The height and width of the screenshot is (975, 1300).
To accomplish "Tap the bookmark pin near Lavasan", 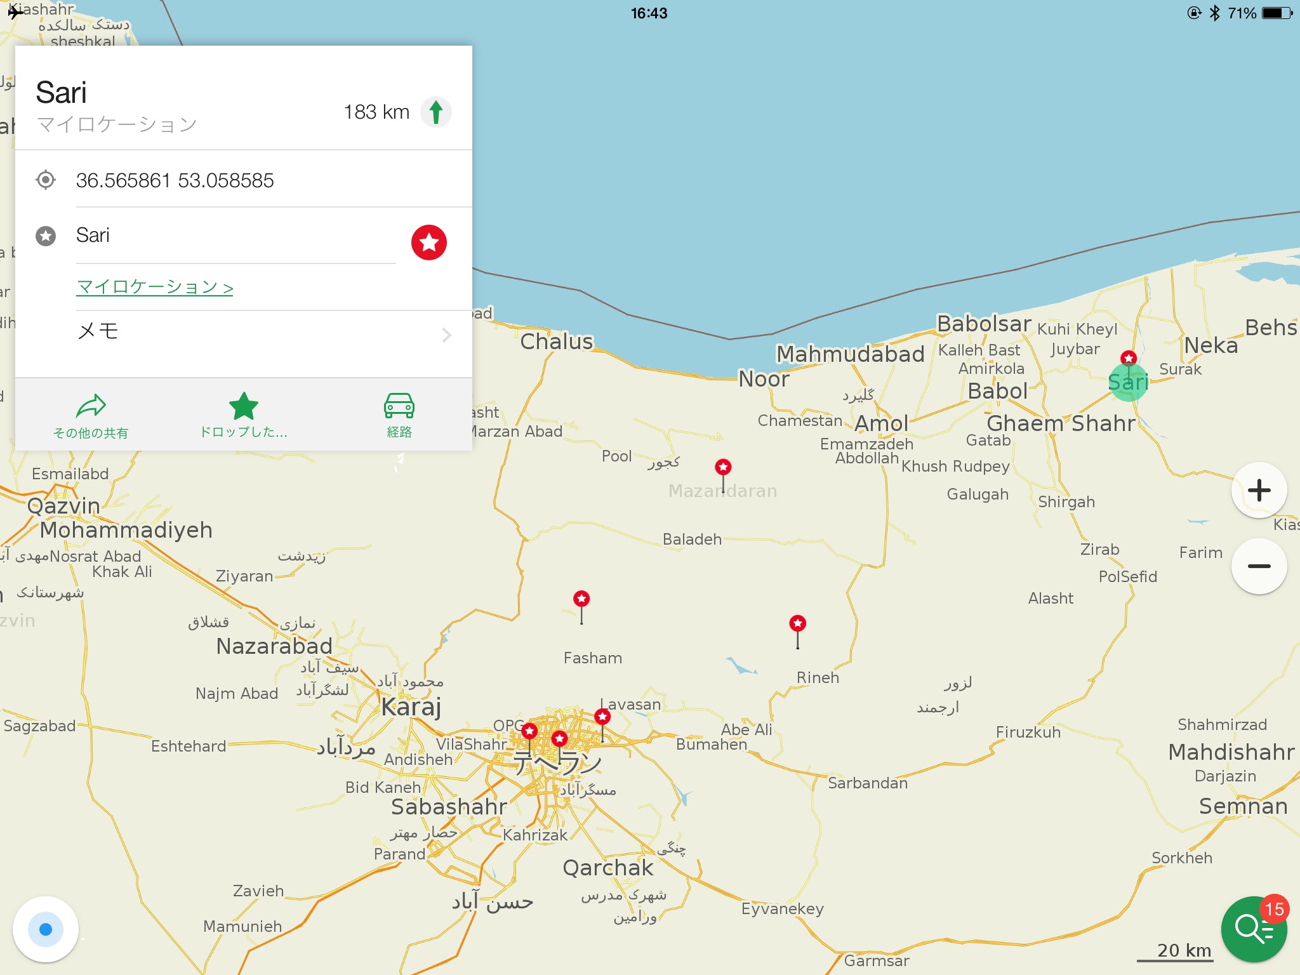I will tap(602, 717).
